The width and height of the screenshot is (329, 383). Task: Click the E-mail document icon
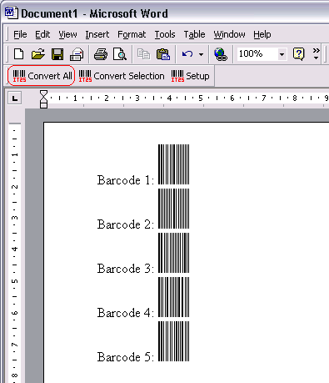tap(77, 53)
